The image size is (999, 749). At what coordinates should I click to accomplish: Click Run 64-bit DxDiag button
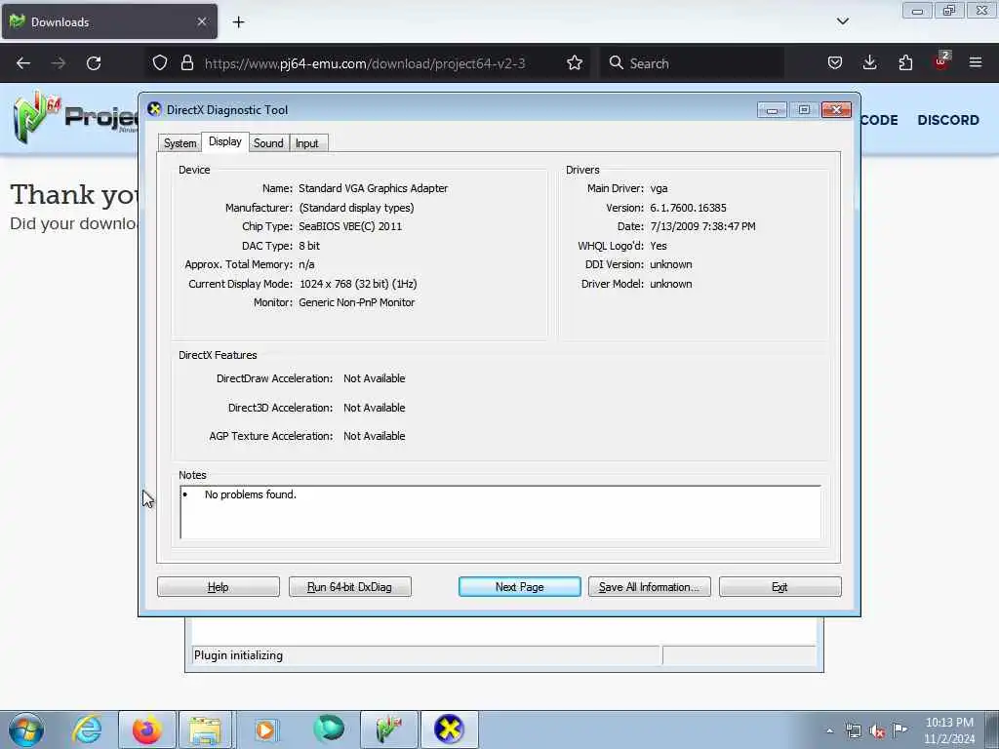[x=350, y=587]
